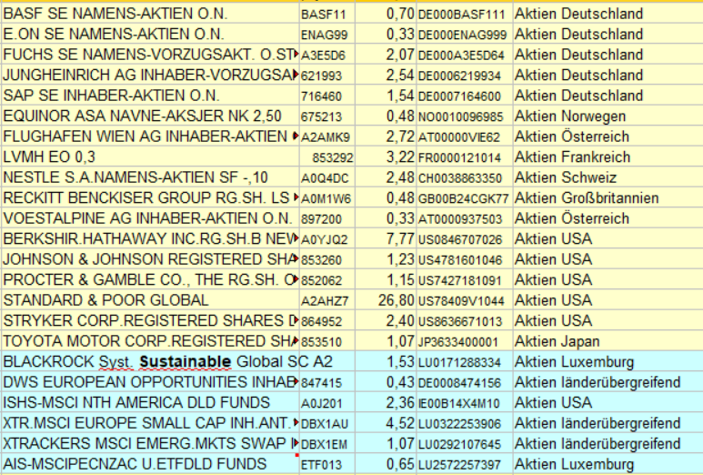This screenshot has height=475, width=703.
Task: Click WKN 621993
Action: [327, 76]
